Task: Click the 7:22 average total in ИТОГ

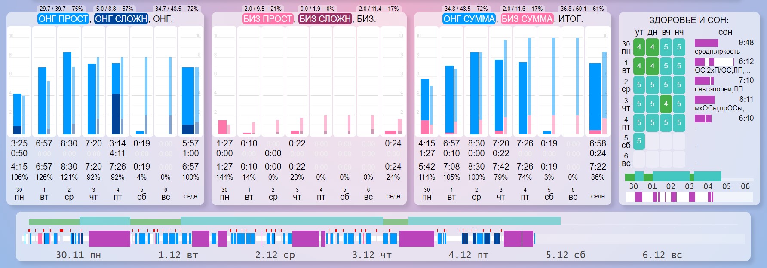Action: coord(598,167)
